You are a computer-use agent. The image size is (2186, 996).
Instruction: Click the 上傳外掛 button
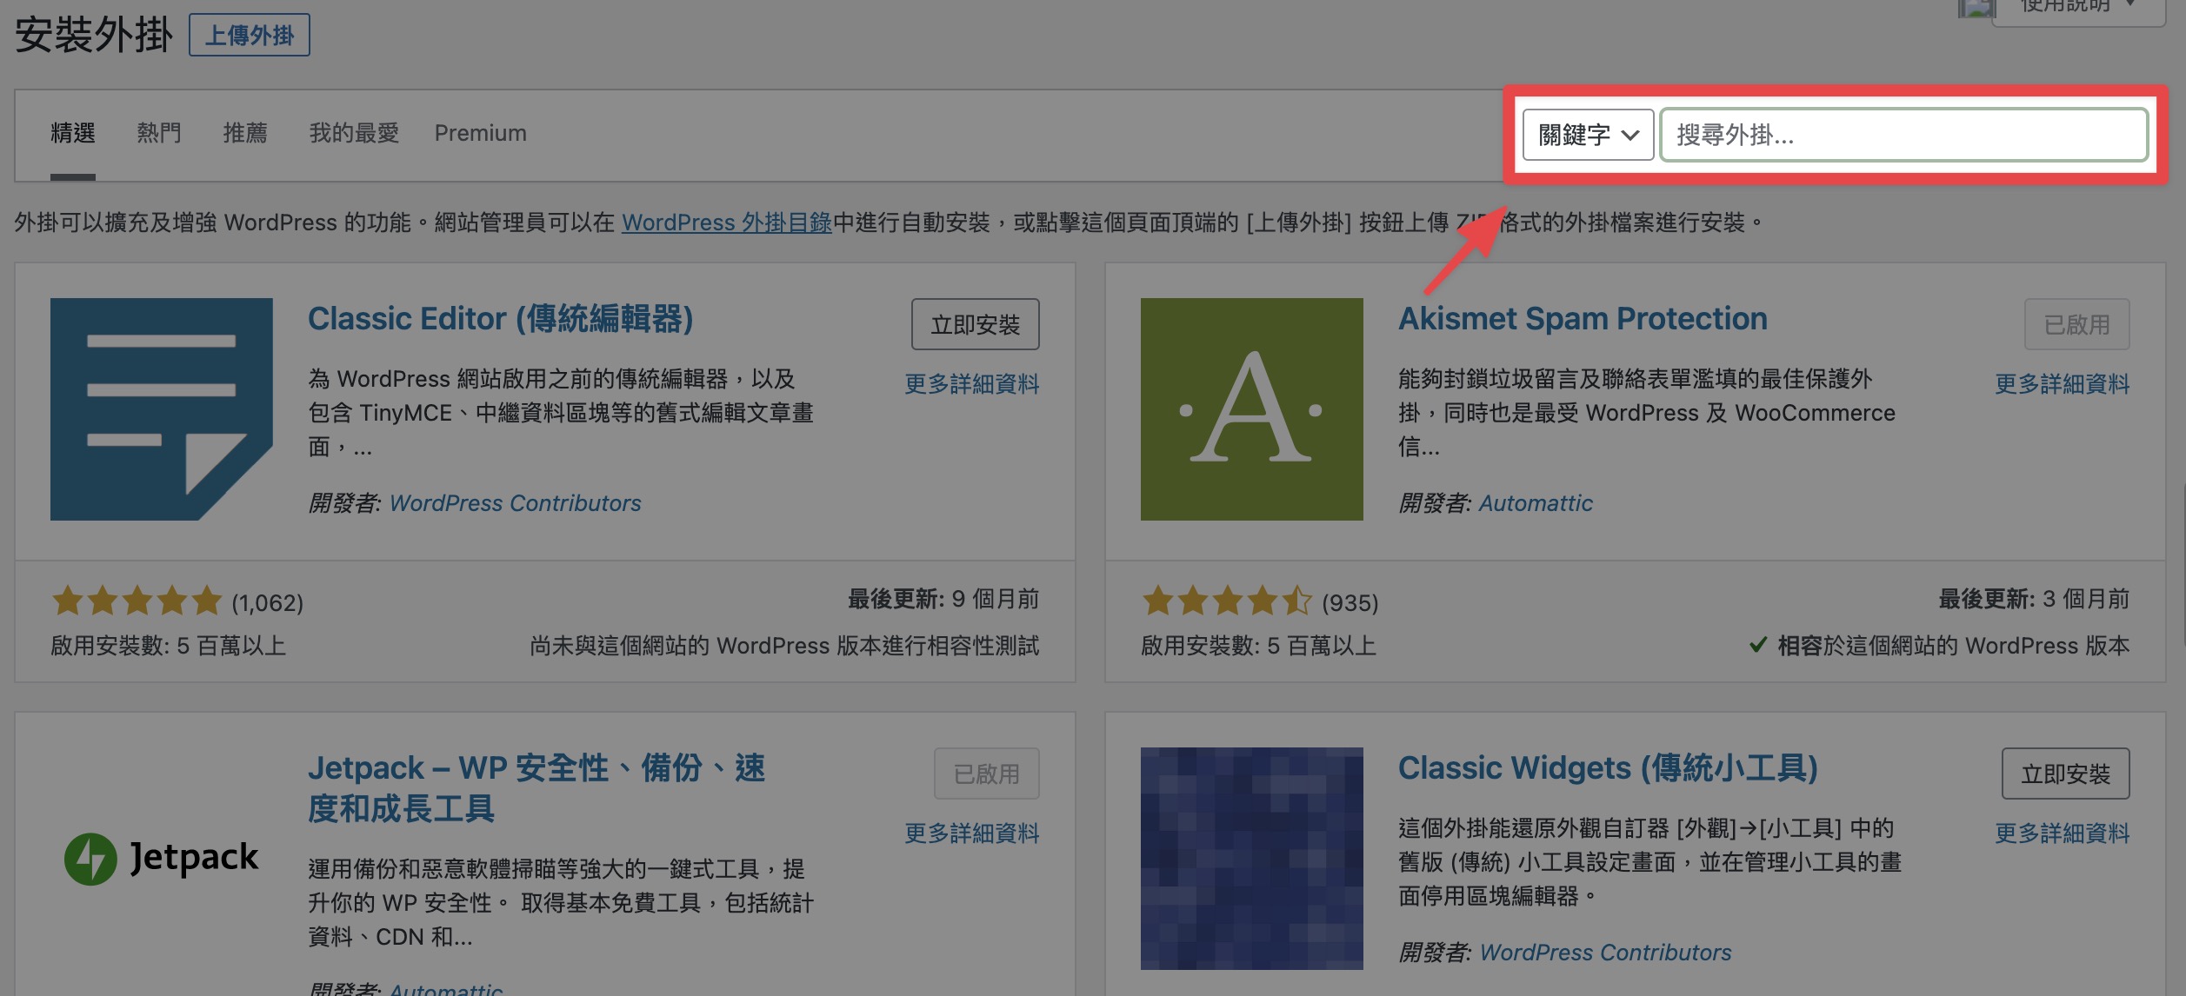click(x=250, y=36)
